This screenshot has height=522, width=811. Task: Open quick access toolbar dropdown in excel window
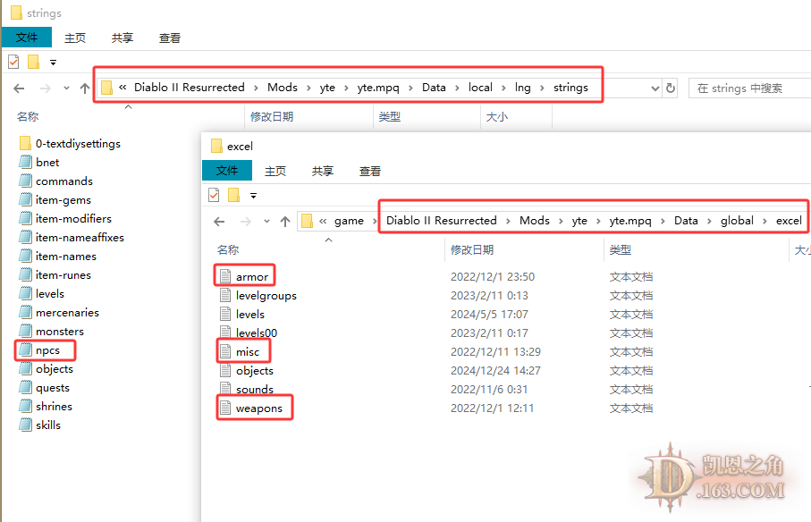point(253,196)
